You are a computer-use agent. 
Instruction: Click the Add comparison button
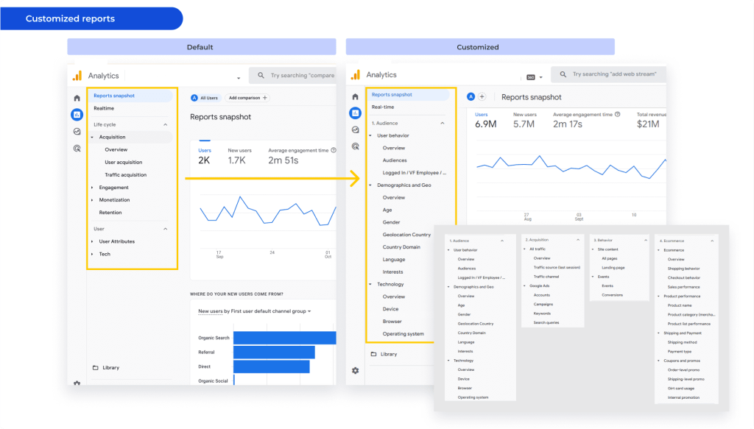coord(247,98)
